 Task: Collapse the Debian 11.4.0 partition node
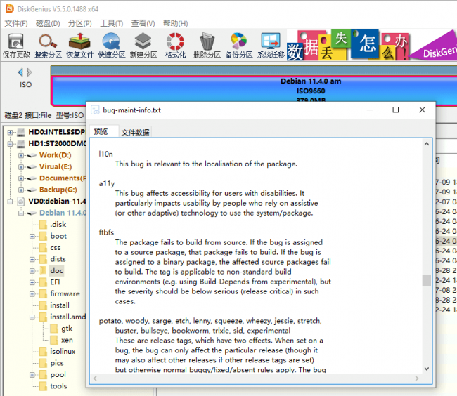point(21,213)
